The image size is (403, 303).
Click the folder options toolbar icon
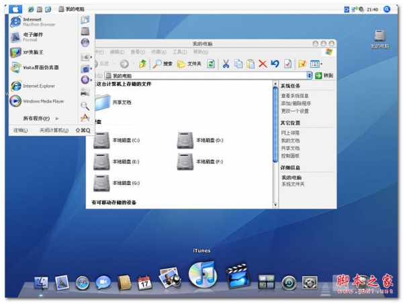302,64
